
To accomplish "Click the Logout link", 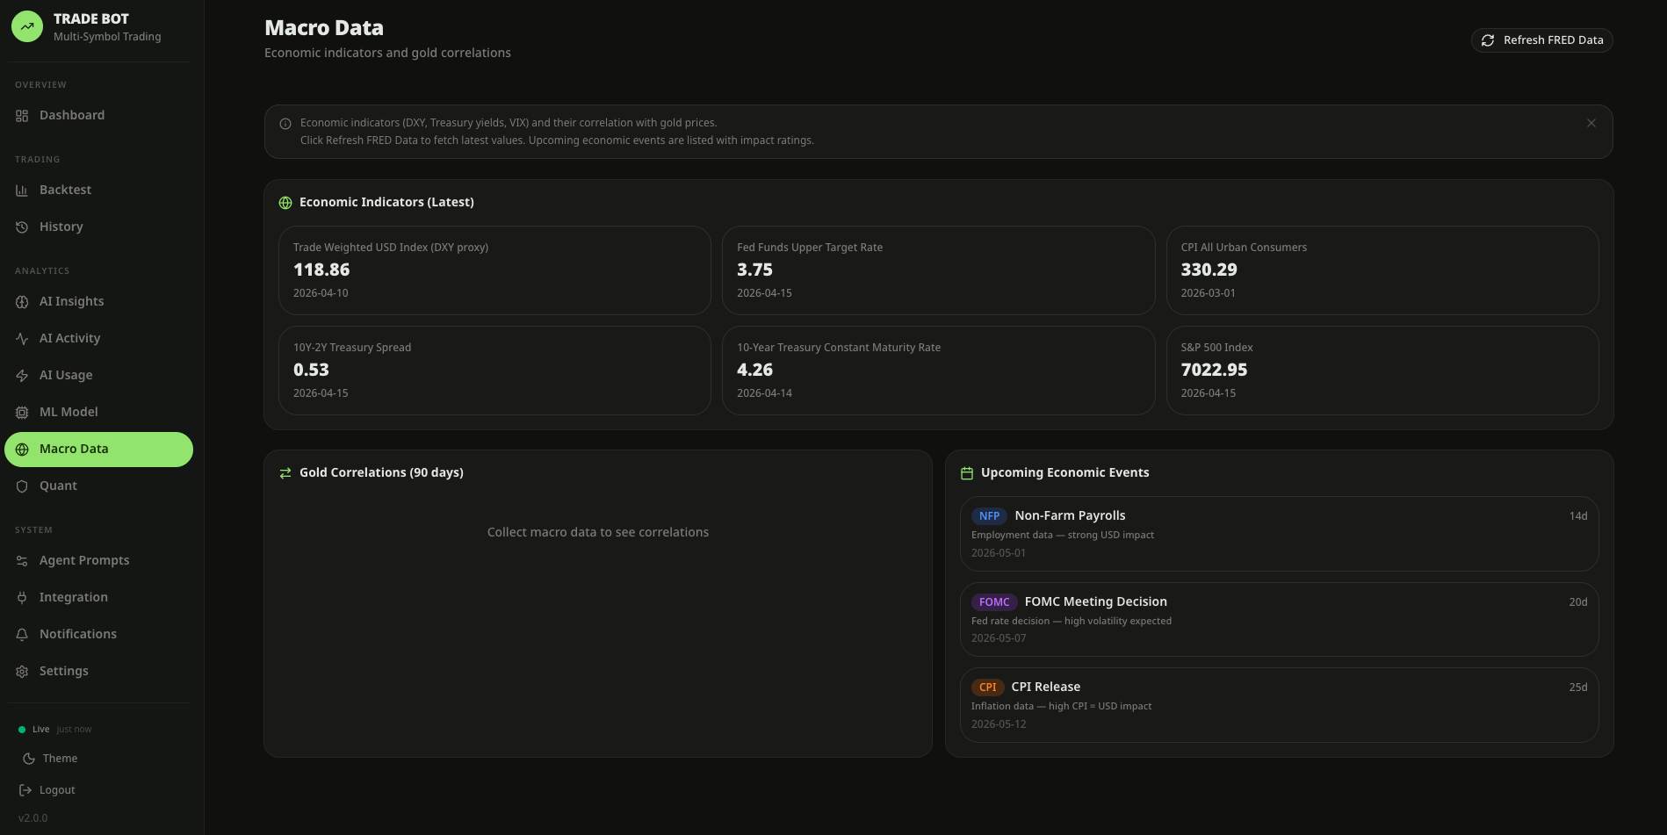I will [x=47, y=790].
